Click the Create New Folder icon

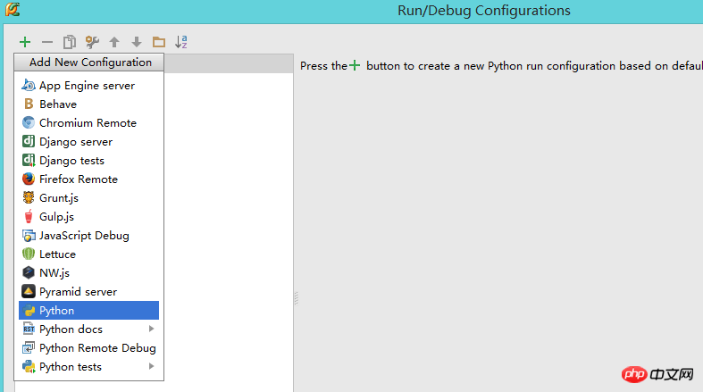point(159,42)
